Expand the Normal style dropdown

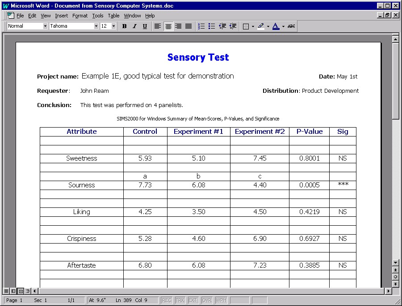pos(45,26)
